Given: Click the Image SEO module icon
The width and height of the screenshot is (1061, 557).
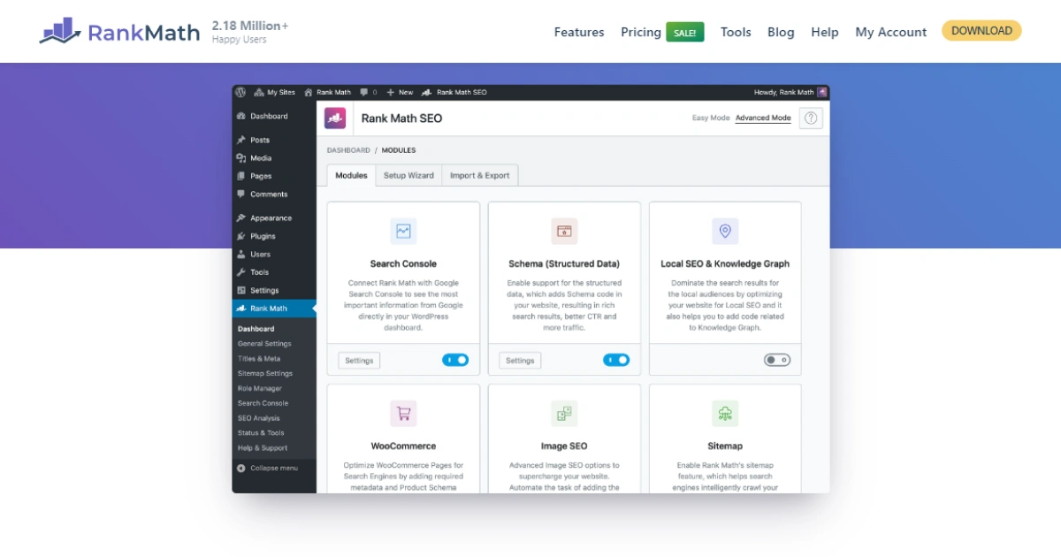Looking at the screenshot, I should [564, 413].
